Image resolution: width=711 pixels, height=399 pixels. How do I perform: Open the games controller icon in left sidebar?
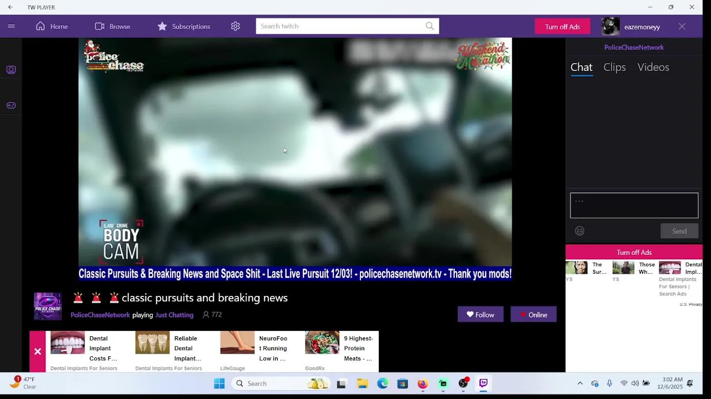11,105
